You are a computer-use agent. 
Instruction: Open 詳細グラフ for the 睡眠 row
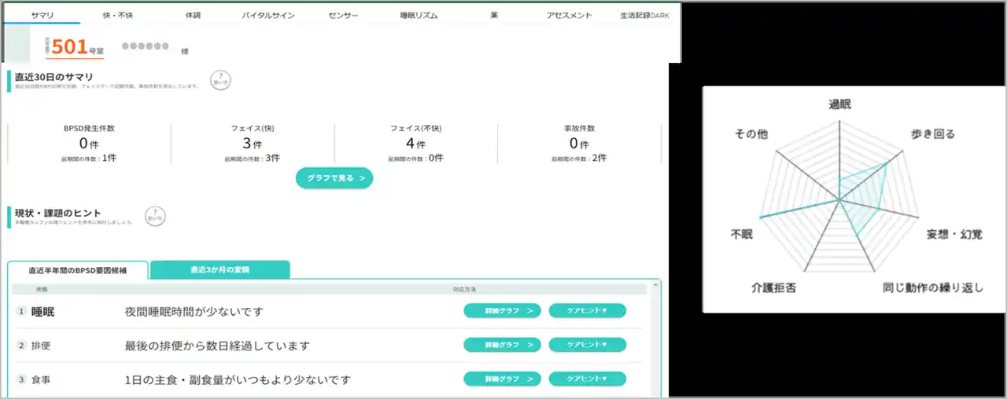(502, 311)
